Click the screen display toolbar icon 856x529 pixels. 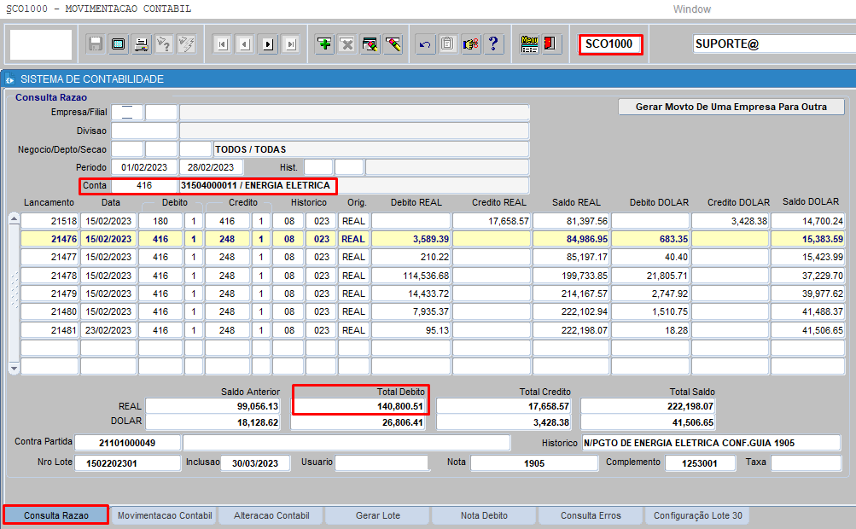coord(119,44)
